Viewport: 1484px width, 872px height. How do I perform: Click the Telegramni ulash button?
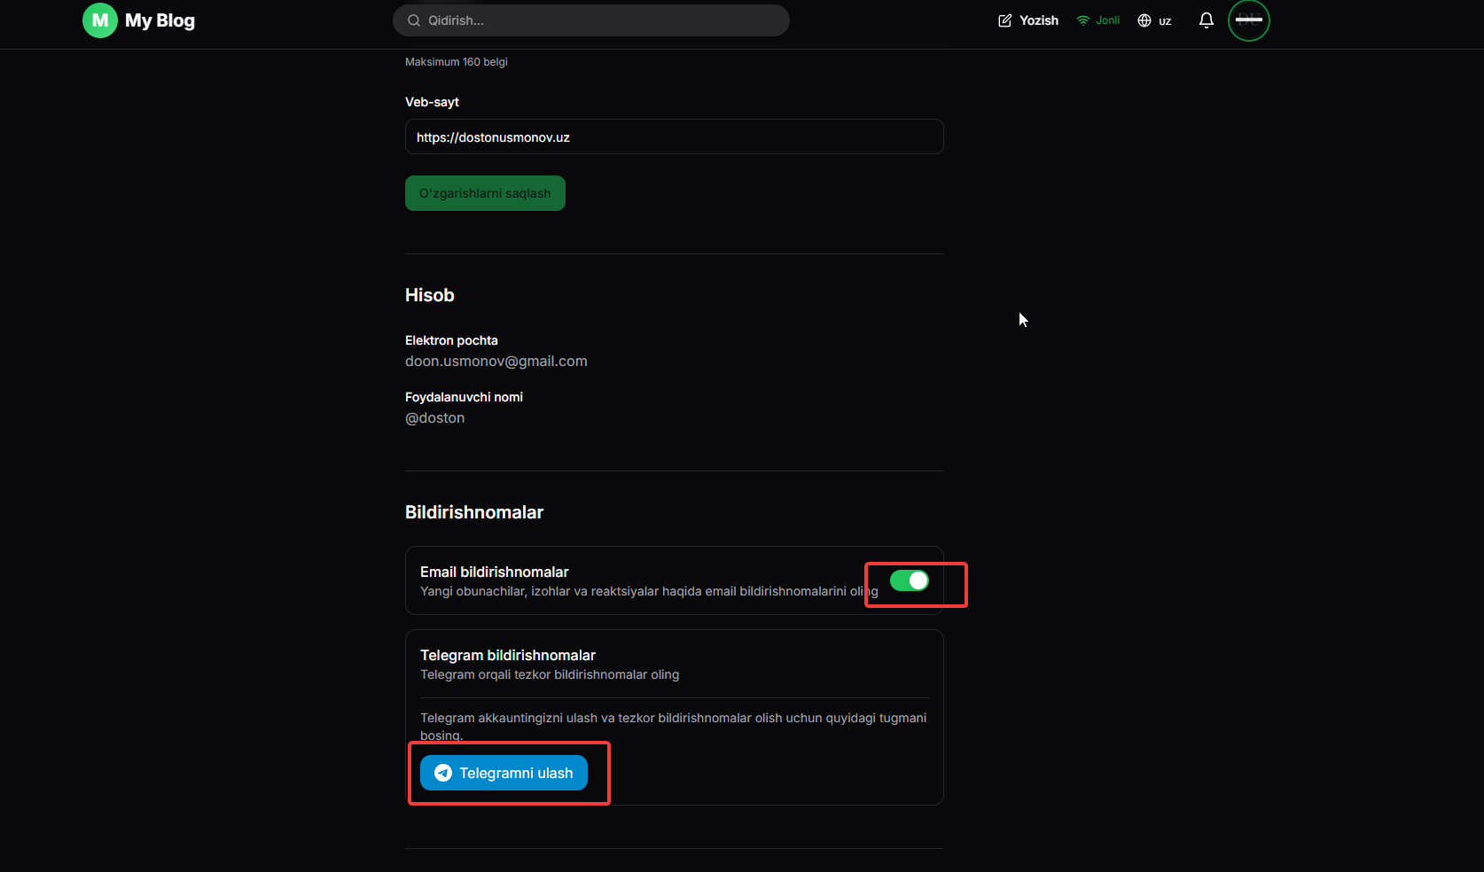click(x=504, y=773)
